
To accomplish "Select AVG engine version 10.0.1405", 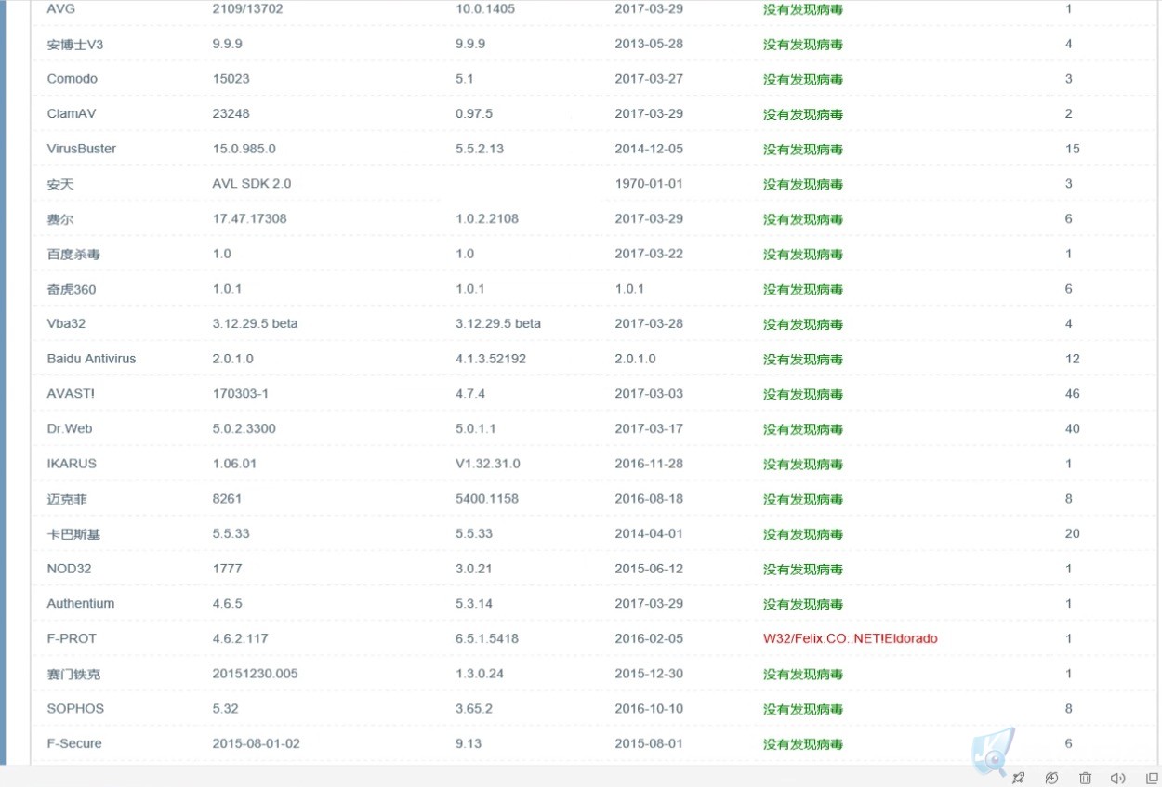I will (485, 8).
